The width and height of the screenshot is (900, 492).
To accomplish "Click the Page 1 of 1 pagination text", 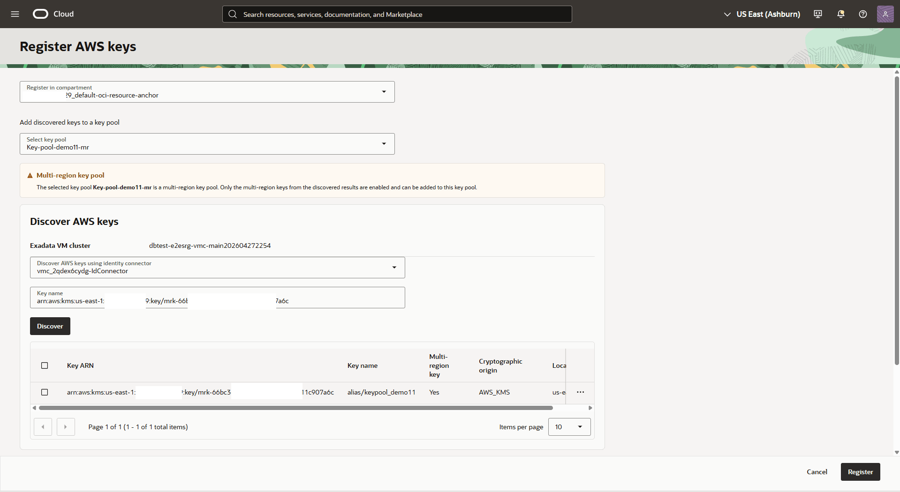I will click(x=138, y=427).
